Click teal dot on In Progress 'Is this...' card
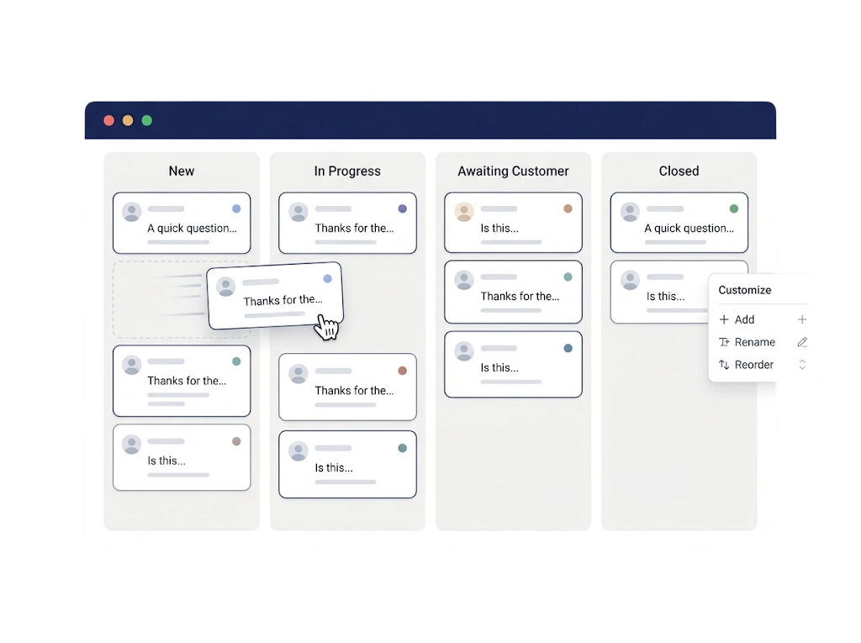This screenshot has width=861, height=643. point(402,448)
